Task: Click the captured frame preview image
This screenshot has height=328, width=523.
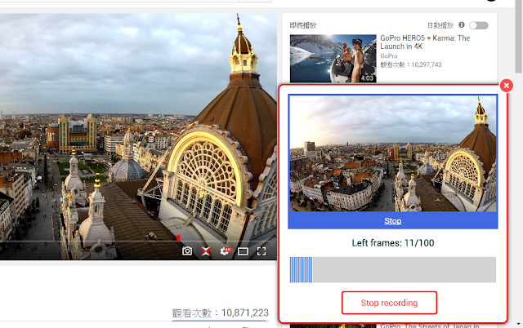Action: pyautogui.click(x=393, y=153)
